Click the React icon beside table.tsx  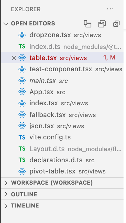pos(22,58)
